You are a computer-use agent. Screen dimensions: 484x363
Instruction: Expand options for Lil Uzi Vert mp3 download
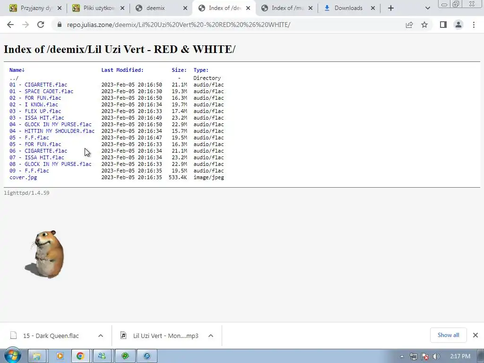(x=211, y=336)
